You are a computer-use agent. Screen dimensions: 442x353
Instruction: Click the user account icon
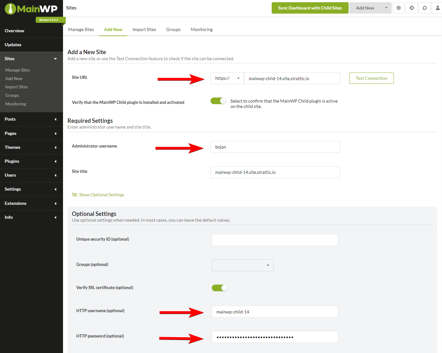[437, 8]
